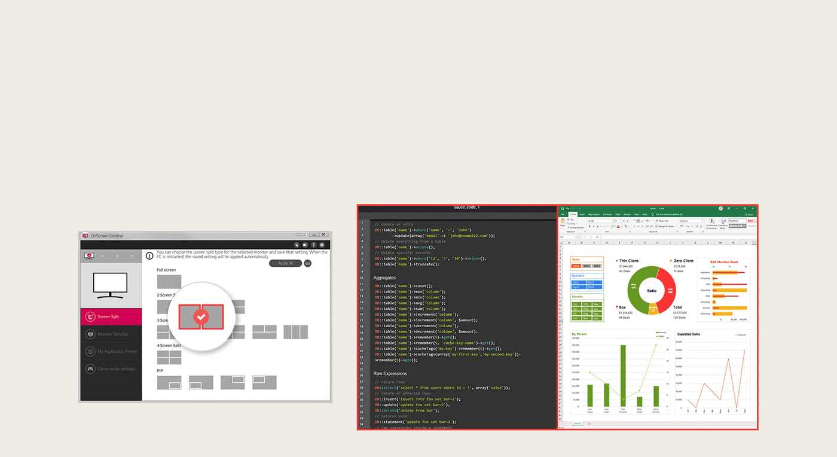Select the Full screen layout thumbnail
The height and width of the screenshot is (457, 837).
click(169, 282)
